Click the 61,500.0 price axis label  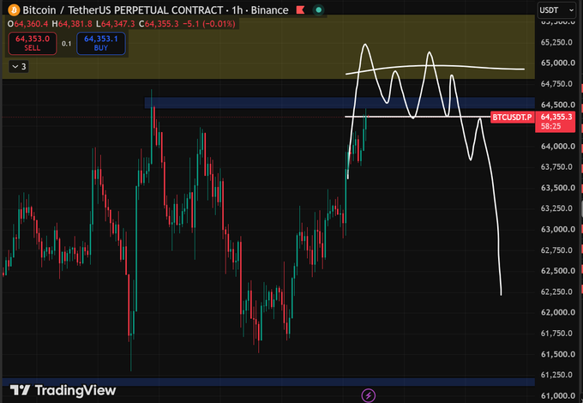point(558,354)
